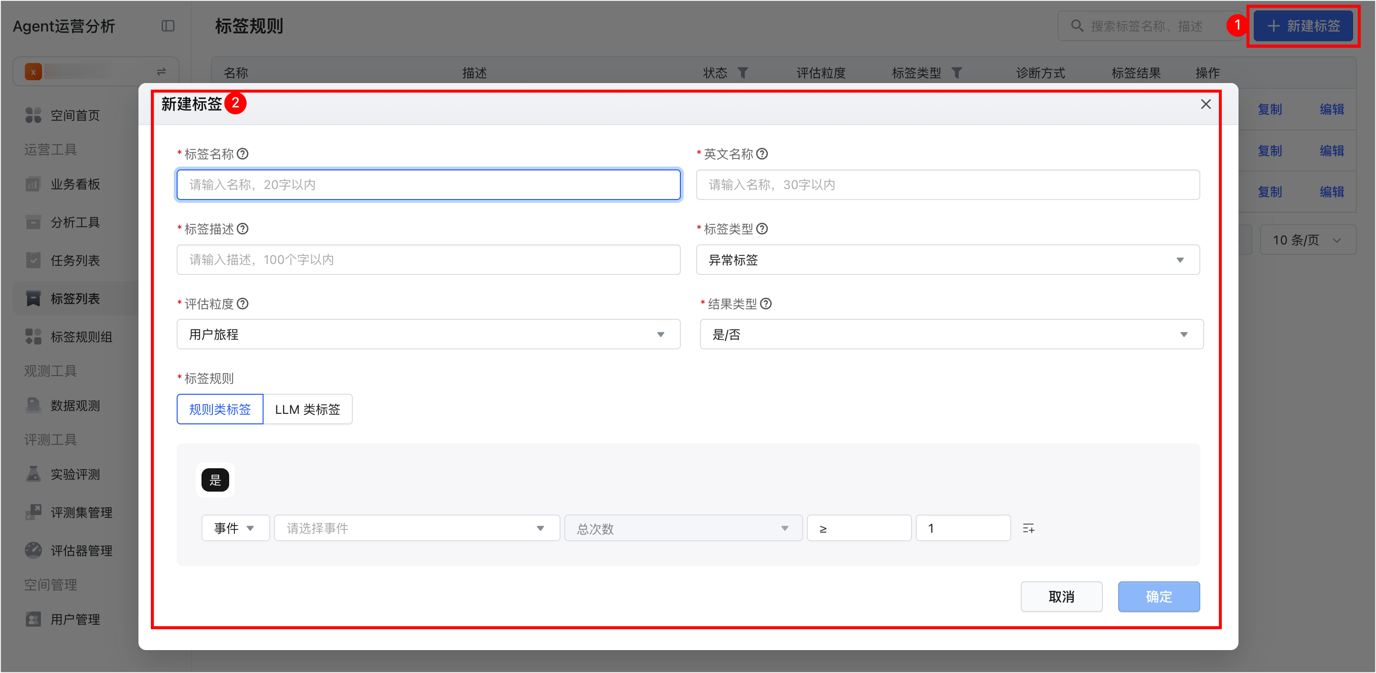Click help icon next to 结果类型
The height and width of the screenshot is (673, 1376).
coord(766,304)
